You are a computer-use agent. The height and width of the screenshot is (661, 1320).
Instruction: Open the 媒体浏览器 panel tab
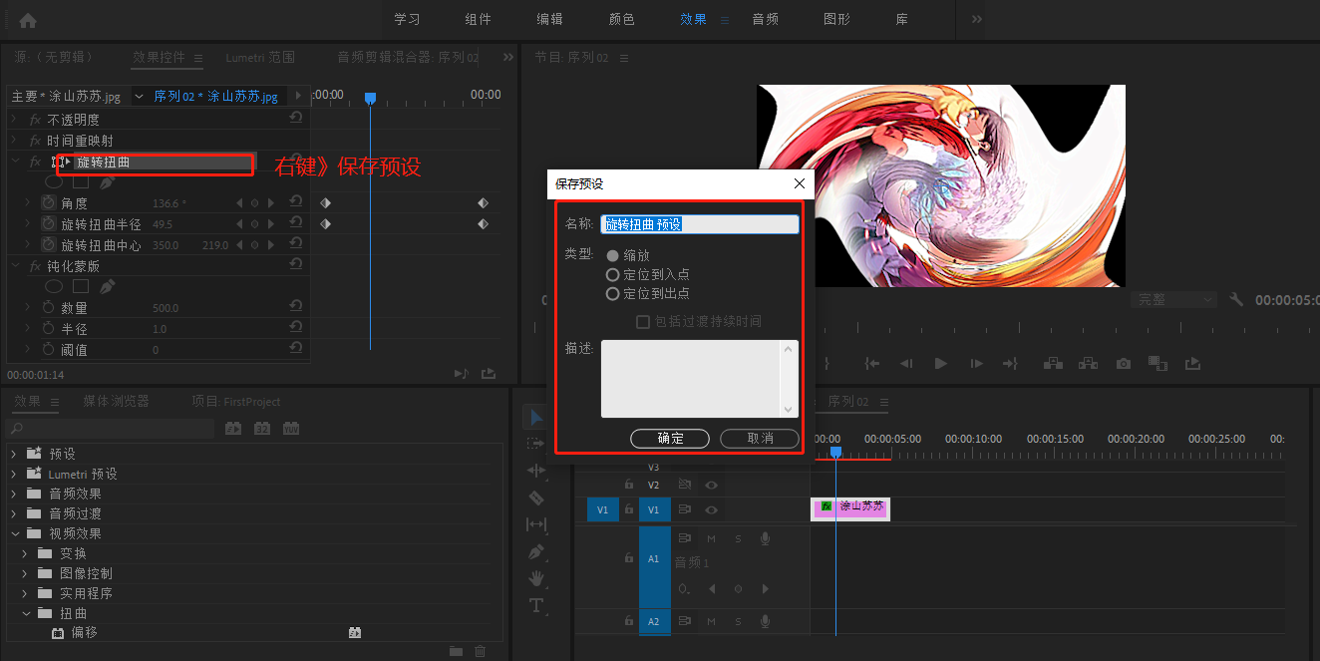click(116, 401)
